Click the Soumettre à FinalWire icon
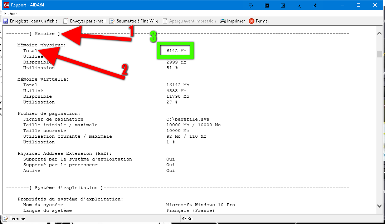This screenshot has width=385, height=224. 112,21
